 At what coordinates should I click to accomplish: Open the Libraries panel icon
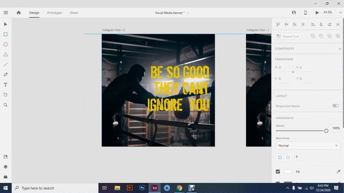[5, 157]
